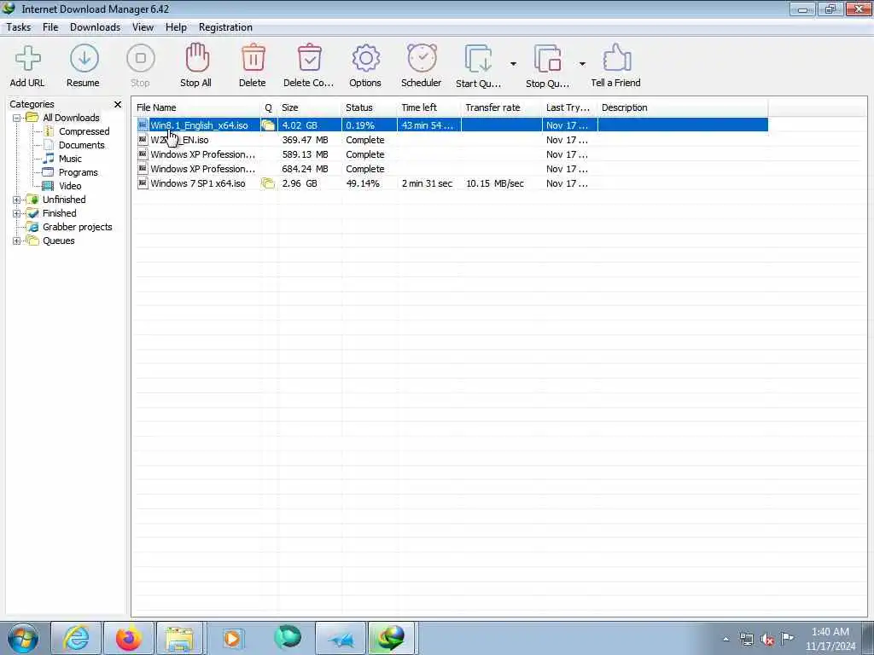The width and height of the screenshot is (874, 655).
Task: Open Windows Media Player from the taskbar
Action: [x=232, y=638]
